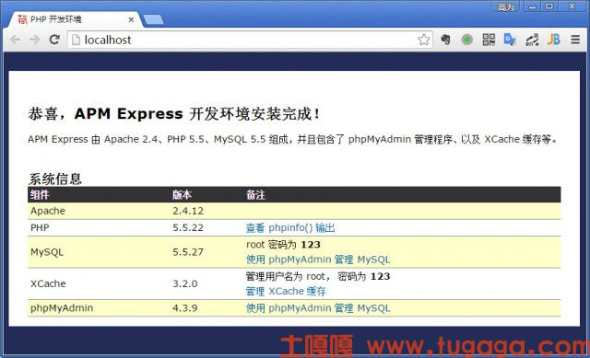Open the QR code extension
The width and height of the screenshot is (590, 358).
(x=489, y=40)
